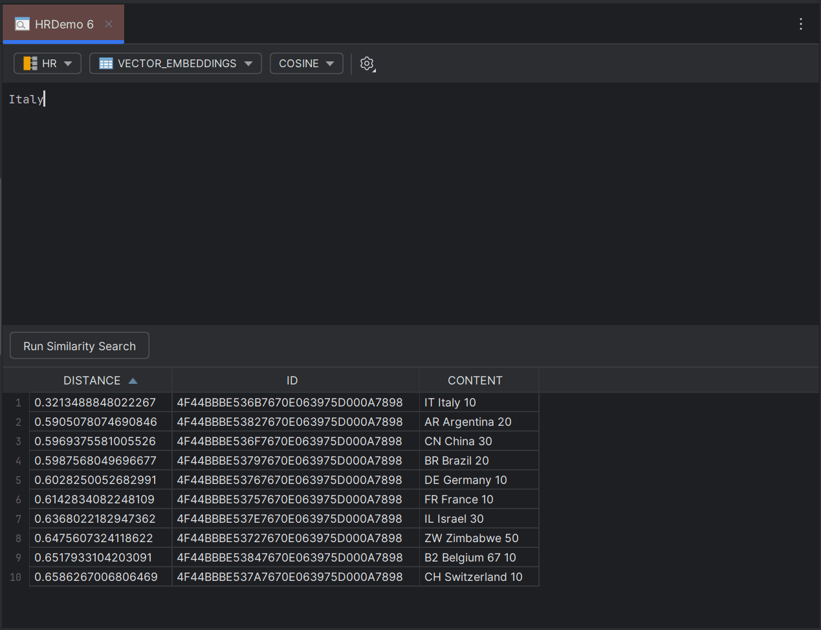The width and height of the screenshot is (821, 630).
Task: Select distance cell 0.6517933104203091
Action: click(x=101, y=558)
